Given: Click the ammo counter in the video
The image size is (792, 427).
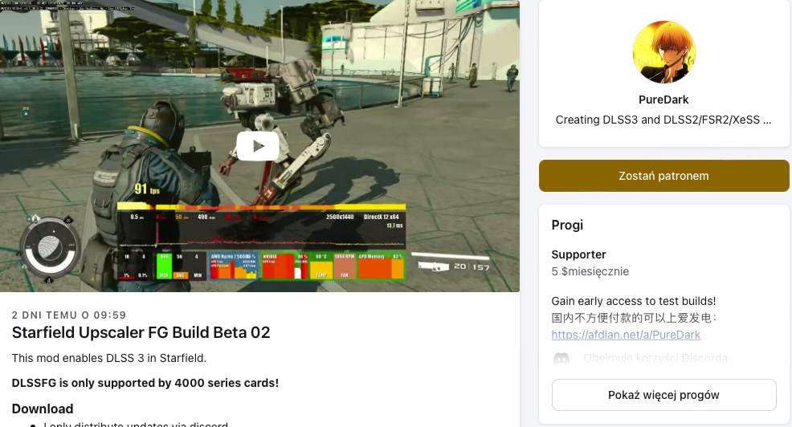Looking at the screenshot, I should [x=472, y=266].
